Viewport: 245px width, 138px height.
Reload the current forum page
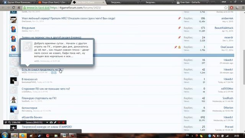click(x=14, y=8)
